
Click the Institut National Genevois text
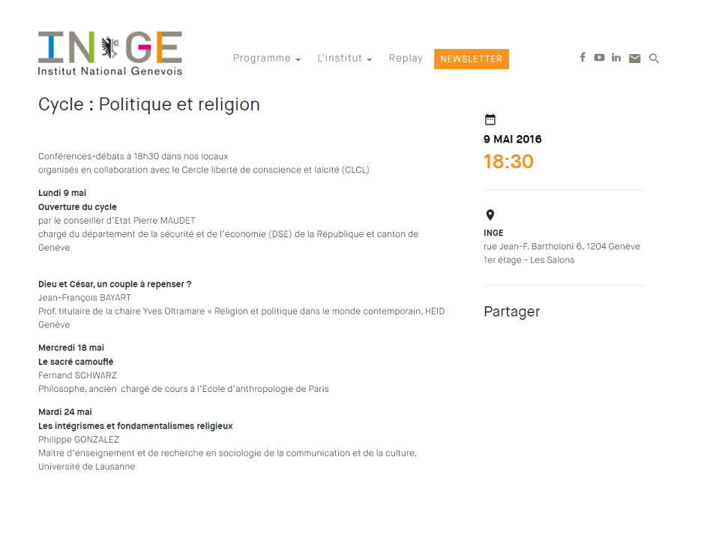pos(110,71)
